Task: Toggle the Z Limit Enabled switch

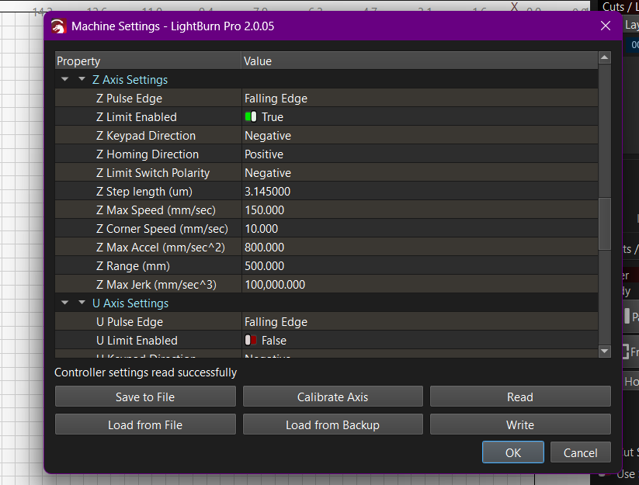Action: 251,117
